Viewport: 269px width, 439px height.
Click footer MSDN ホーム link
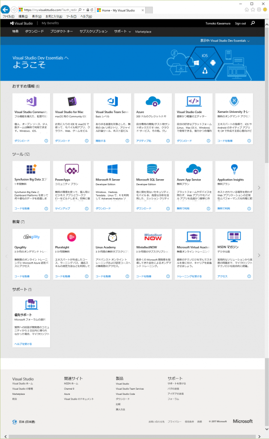(x=71, y=384)
